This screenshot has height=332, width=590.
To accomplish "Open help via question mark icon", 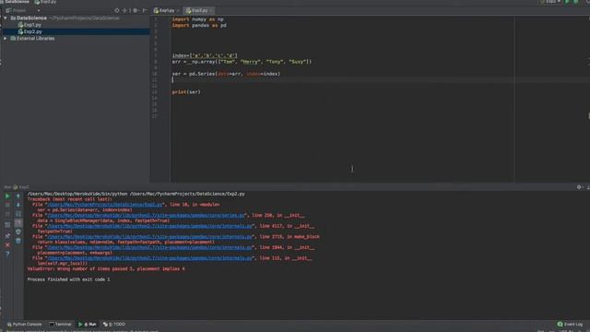I will tap(7, 255).
